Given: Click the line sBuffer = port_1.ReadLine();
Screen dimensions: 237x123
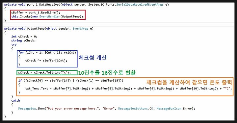Looking at the screenshot, I should click(x=36, y=12).
